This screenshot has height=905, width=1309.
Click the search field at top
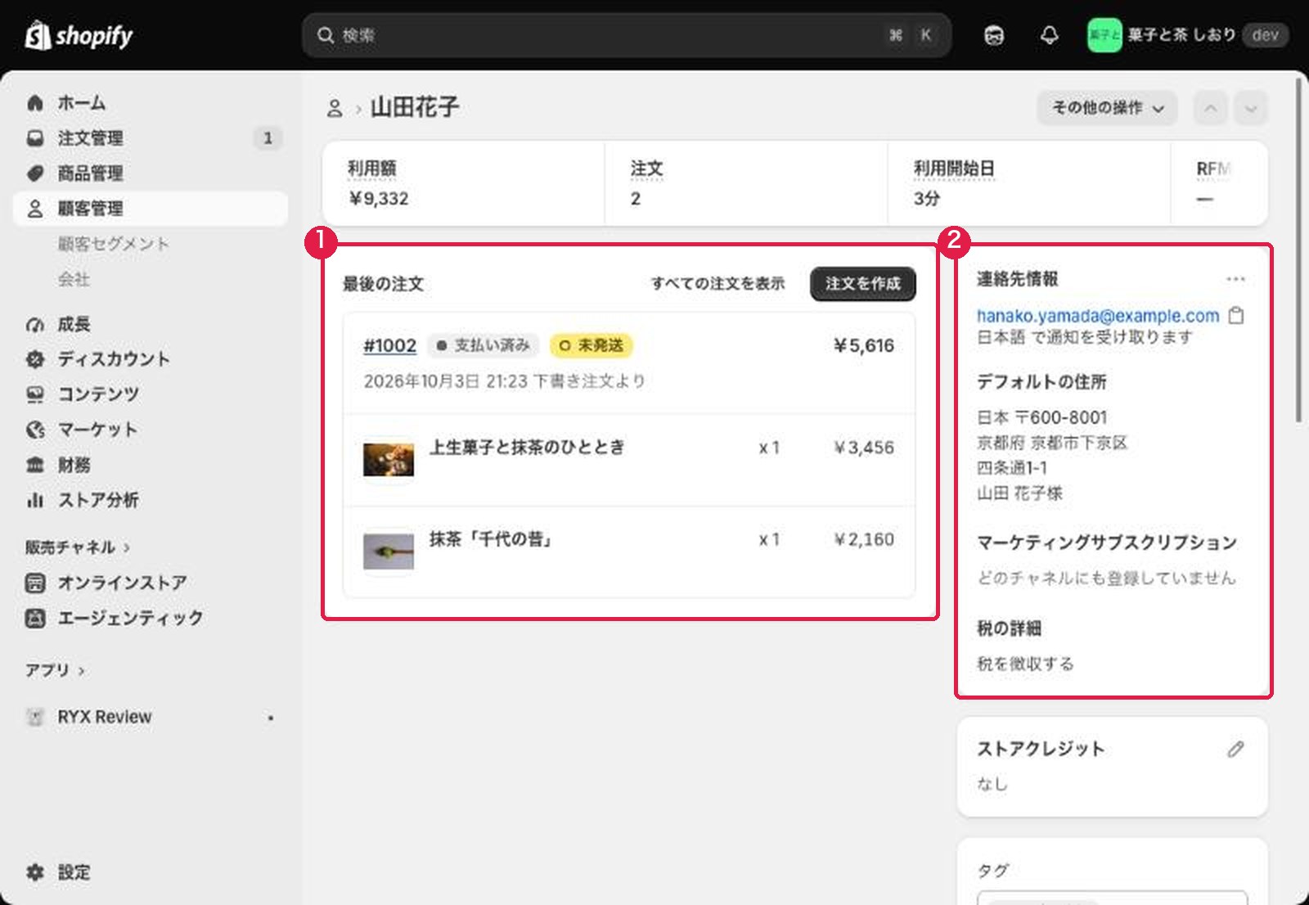626,35
